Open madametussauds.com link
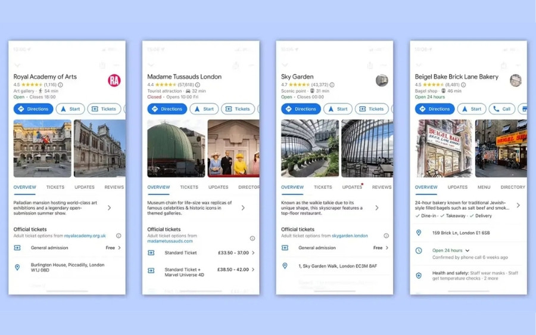536x335 pixels. (x=170, y=241)
